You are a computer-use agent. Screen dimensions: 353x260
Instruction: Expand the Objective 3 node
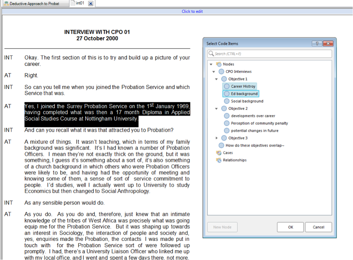coord(217,138)
